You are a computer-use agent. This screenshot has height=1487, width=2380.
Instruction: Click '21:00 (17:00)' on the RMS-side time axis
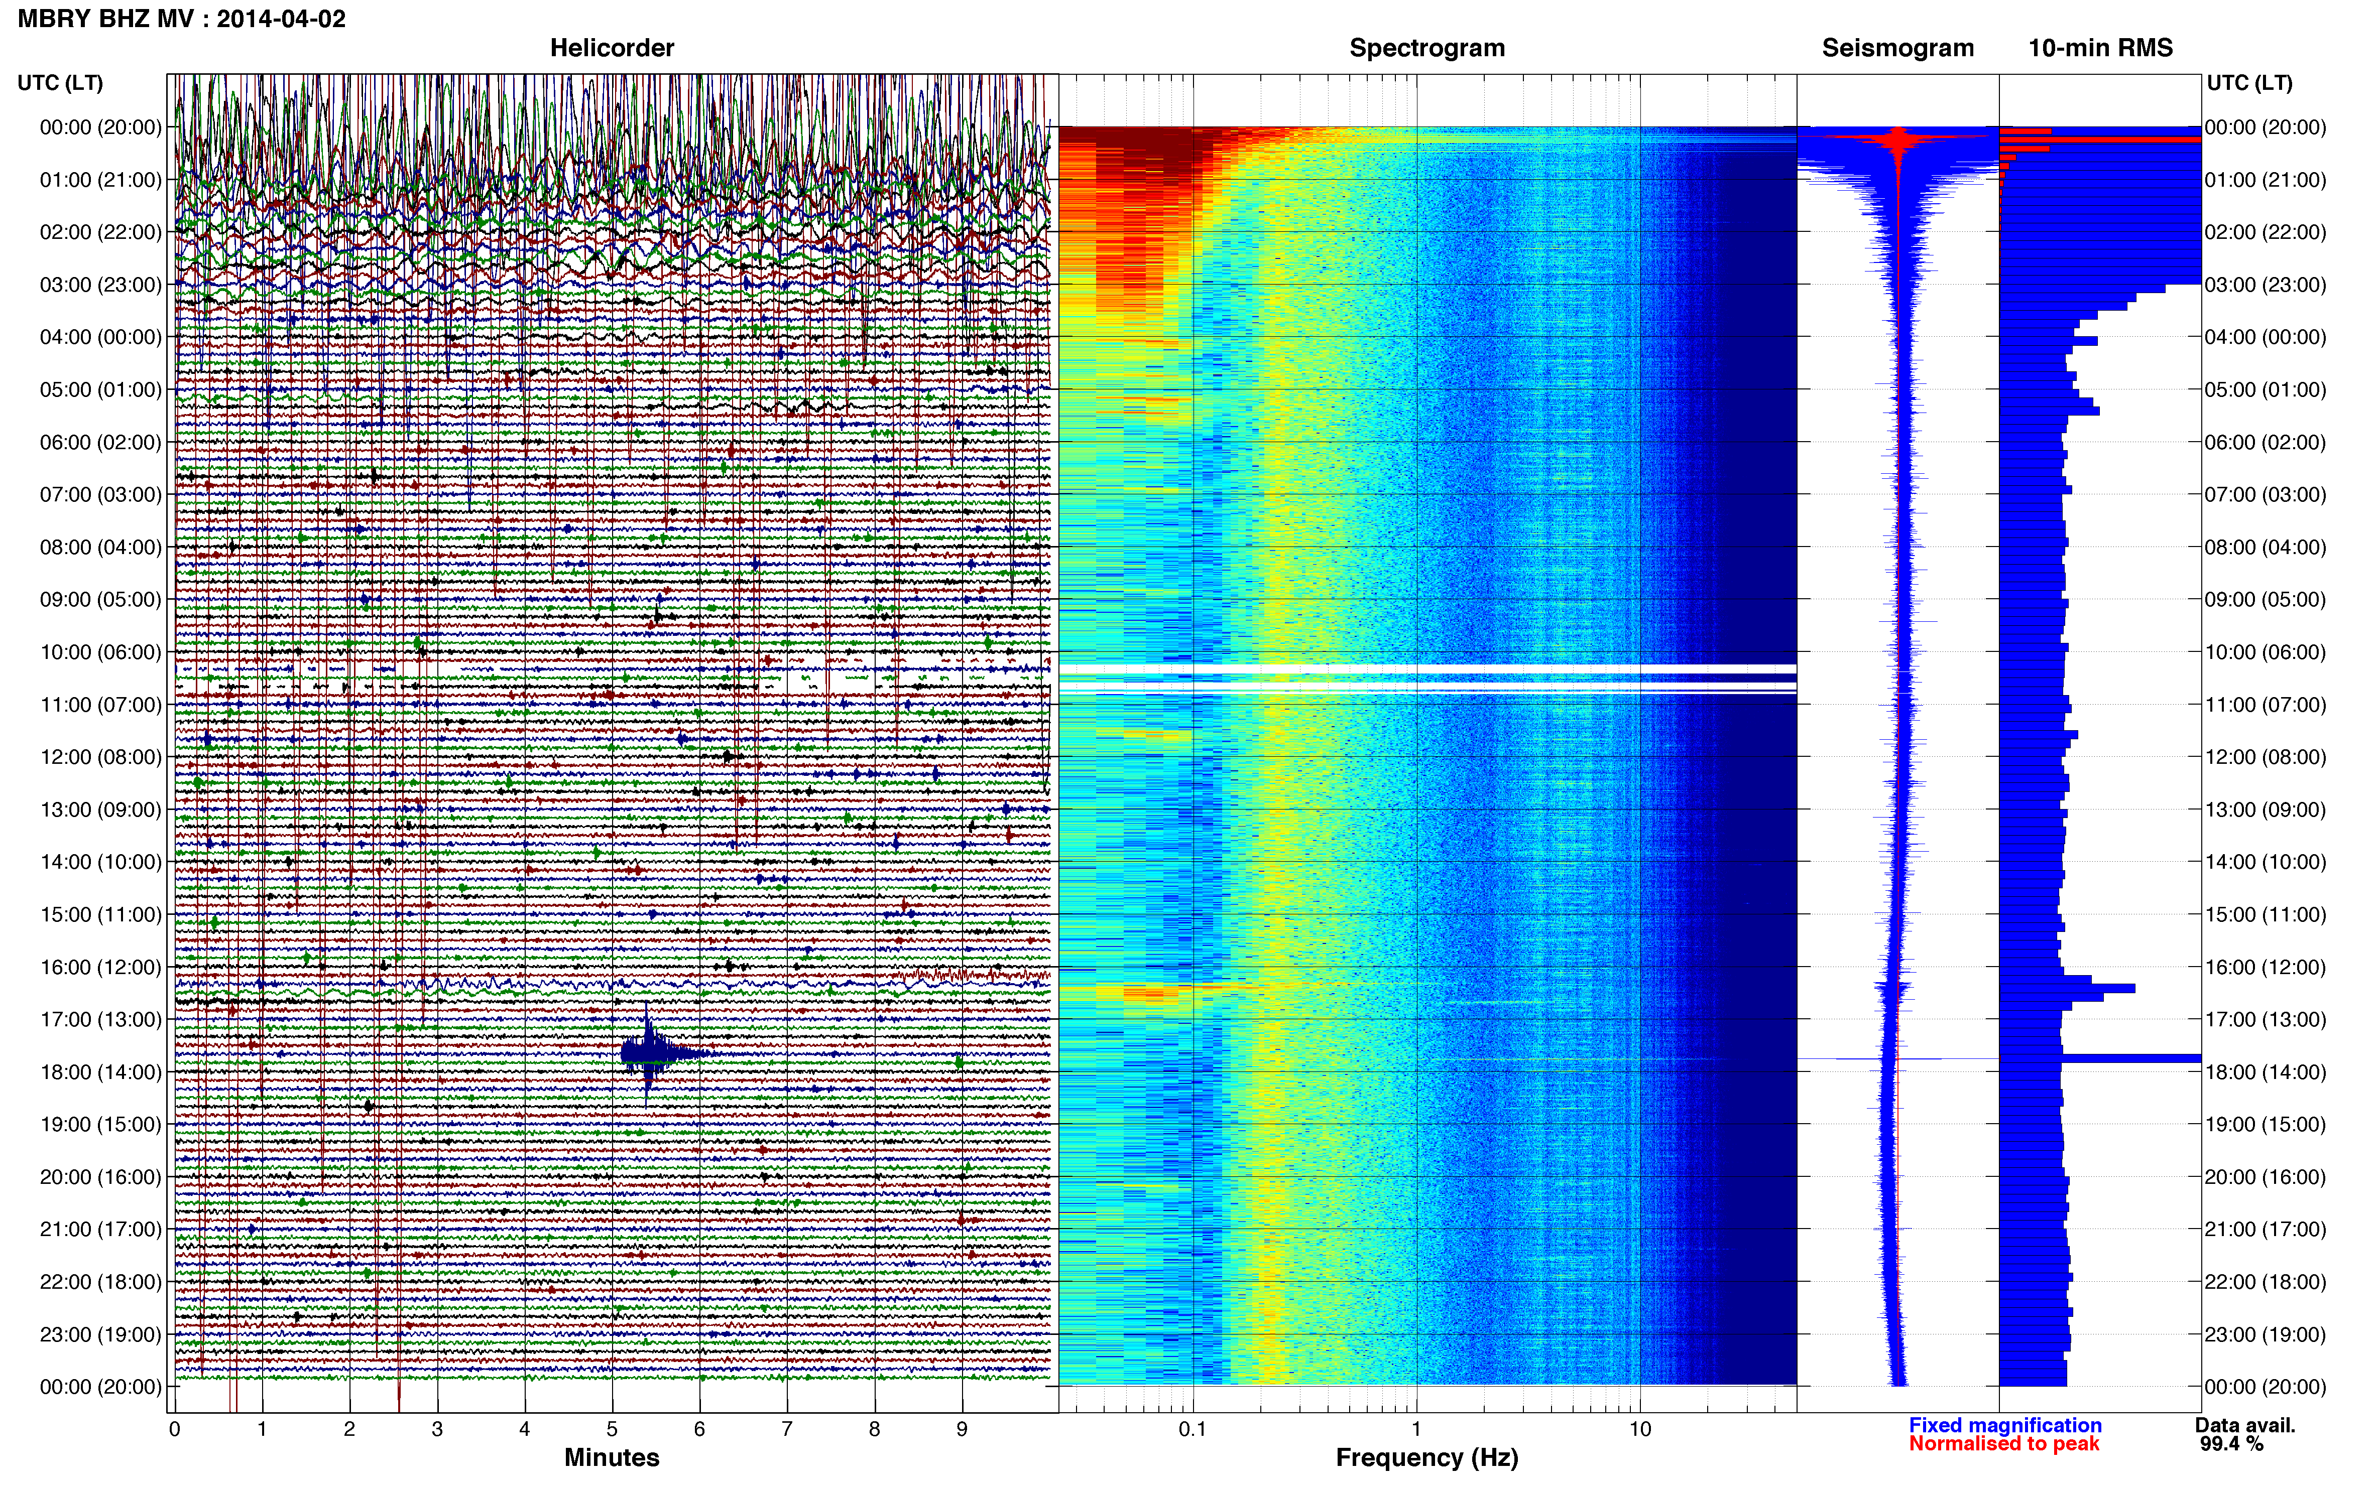[2265, 1230]
